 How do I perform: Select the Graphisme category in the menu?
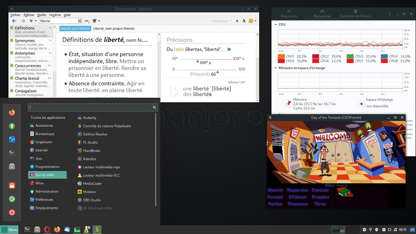pyautogui.click(x=47, y=142)
